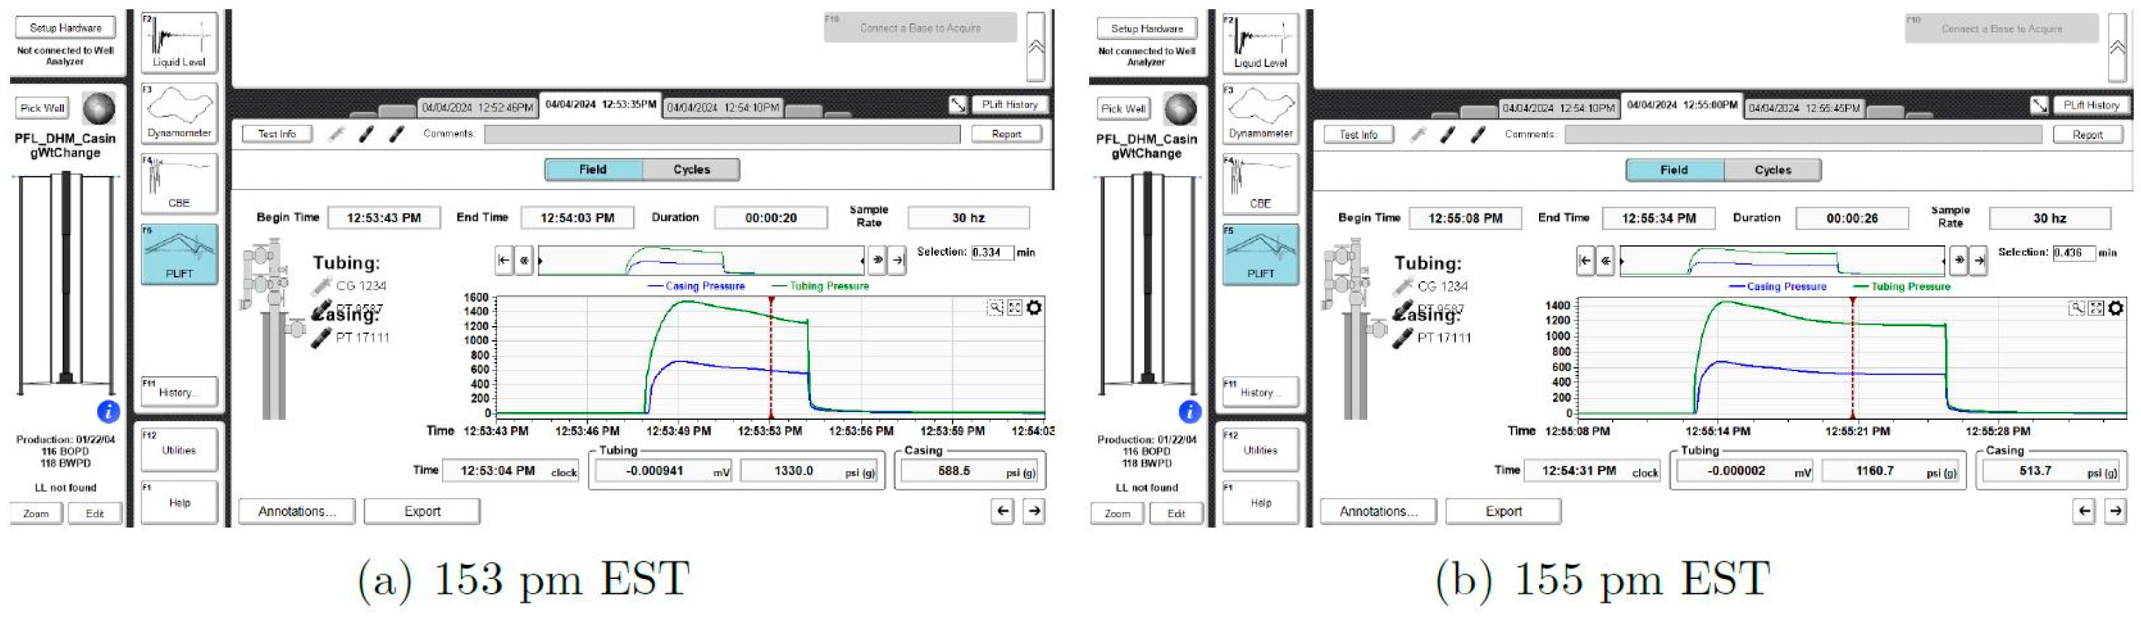Select Field view toggle in screenshot (b)
Viewport: 2141px width, 617px height.
[x=1675, y=170]
